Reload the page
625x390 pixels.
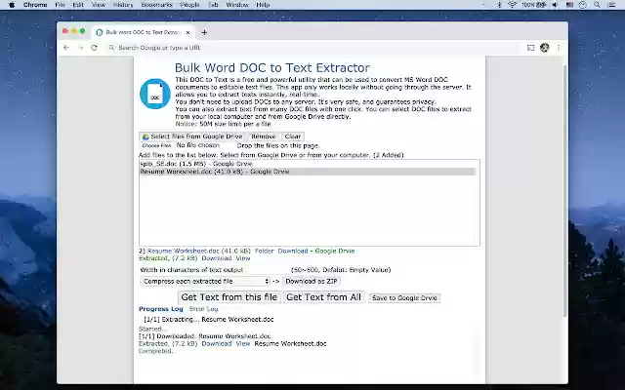coord(94,48)
